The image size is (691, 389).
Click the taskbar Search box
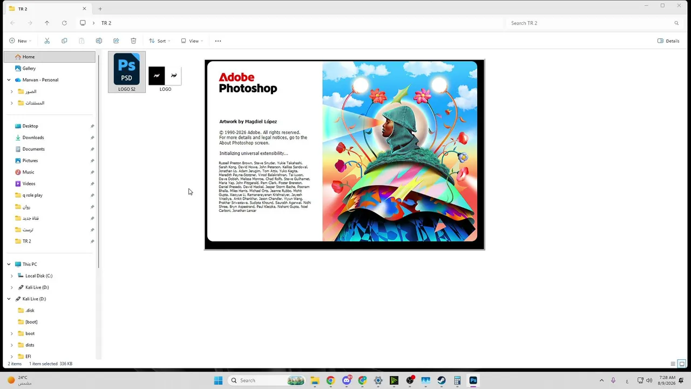[266, 380]
